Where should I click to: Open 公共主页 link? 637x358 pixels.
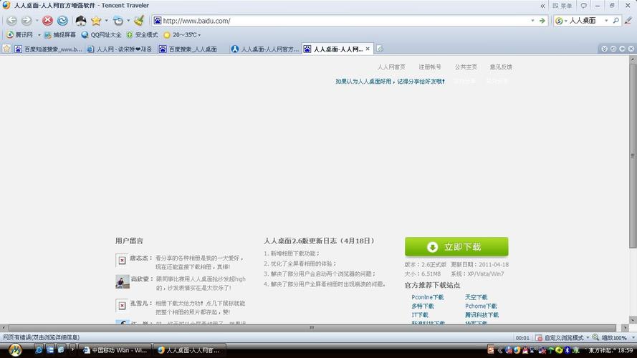[x=466, y=67]
